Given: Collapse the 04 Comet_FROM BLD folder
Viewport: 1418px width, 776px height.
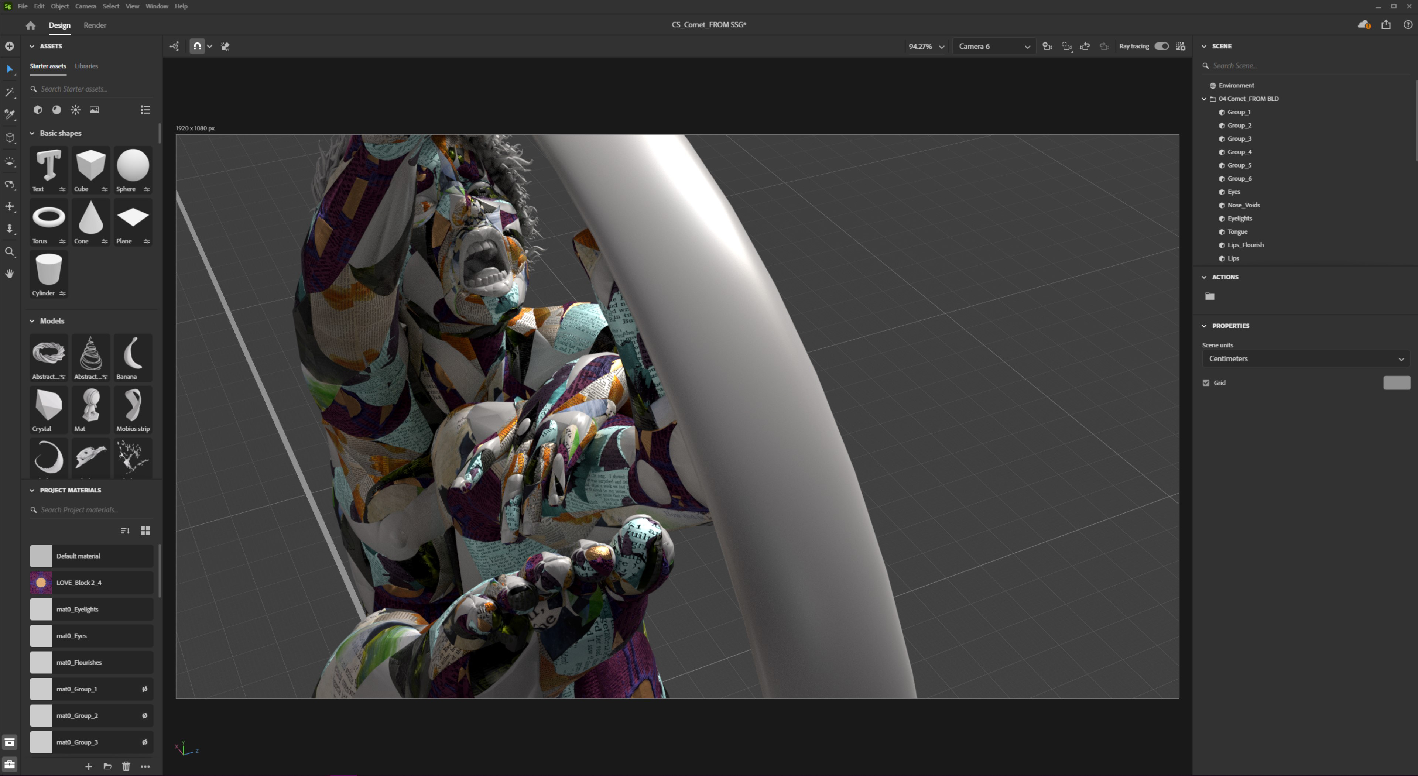Looking at the screenshot, I should pyautogui.click(x=1204, y=99).
